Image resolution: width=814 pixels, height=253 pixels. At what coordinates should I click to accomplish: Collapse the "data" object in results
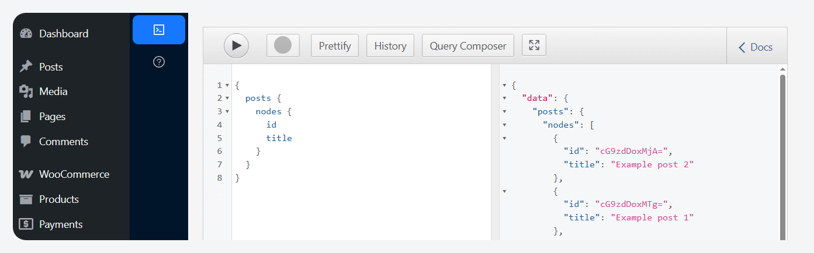tap(504, 98)
